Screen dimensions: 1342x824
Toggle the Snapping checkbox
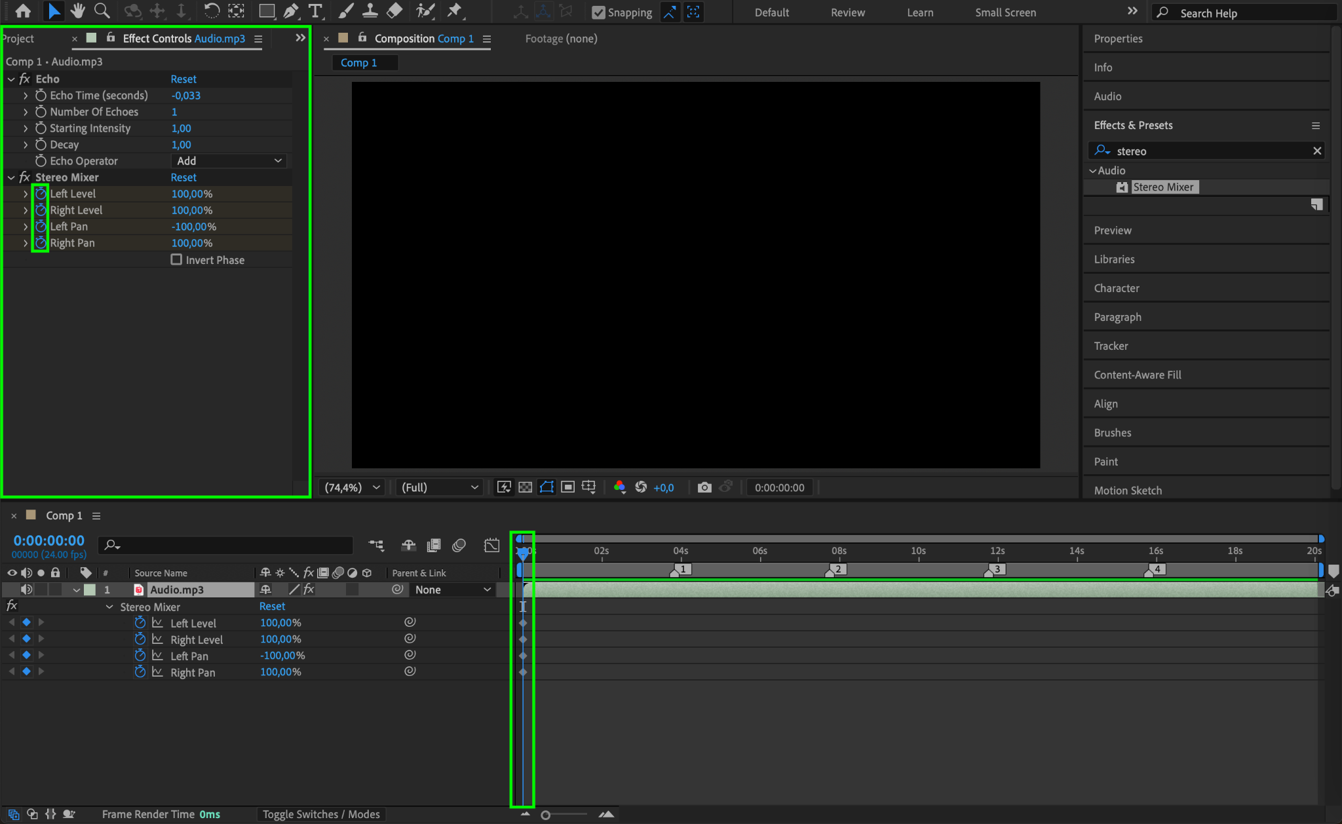[x=598, y=12]
